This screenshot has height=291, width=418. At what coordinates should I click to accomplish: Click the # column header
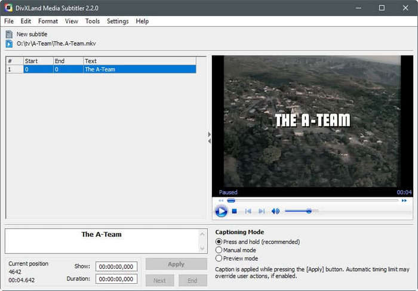click(15, 61)
